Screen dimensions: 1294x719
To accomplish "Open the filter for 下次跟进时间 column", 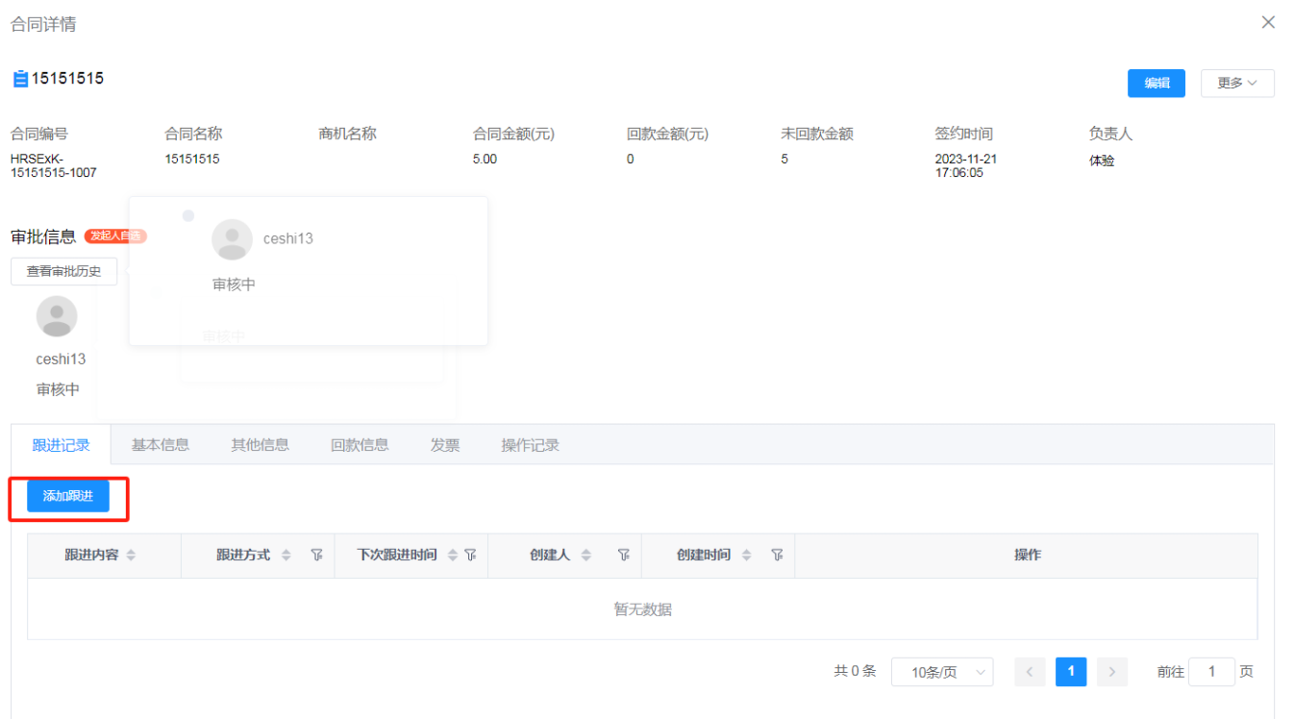I will tap(470, 555).
